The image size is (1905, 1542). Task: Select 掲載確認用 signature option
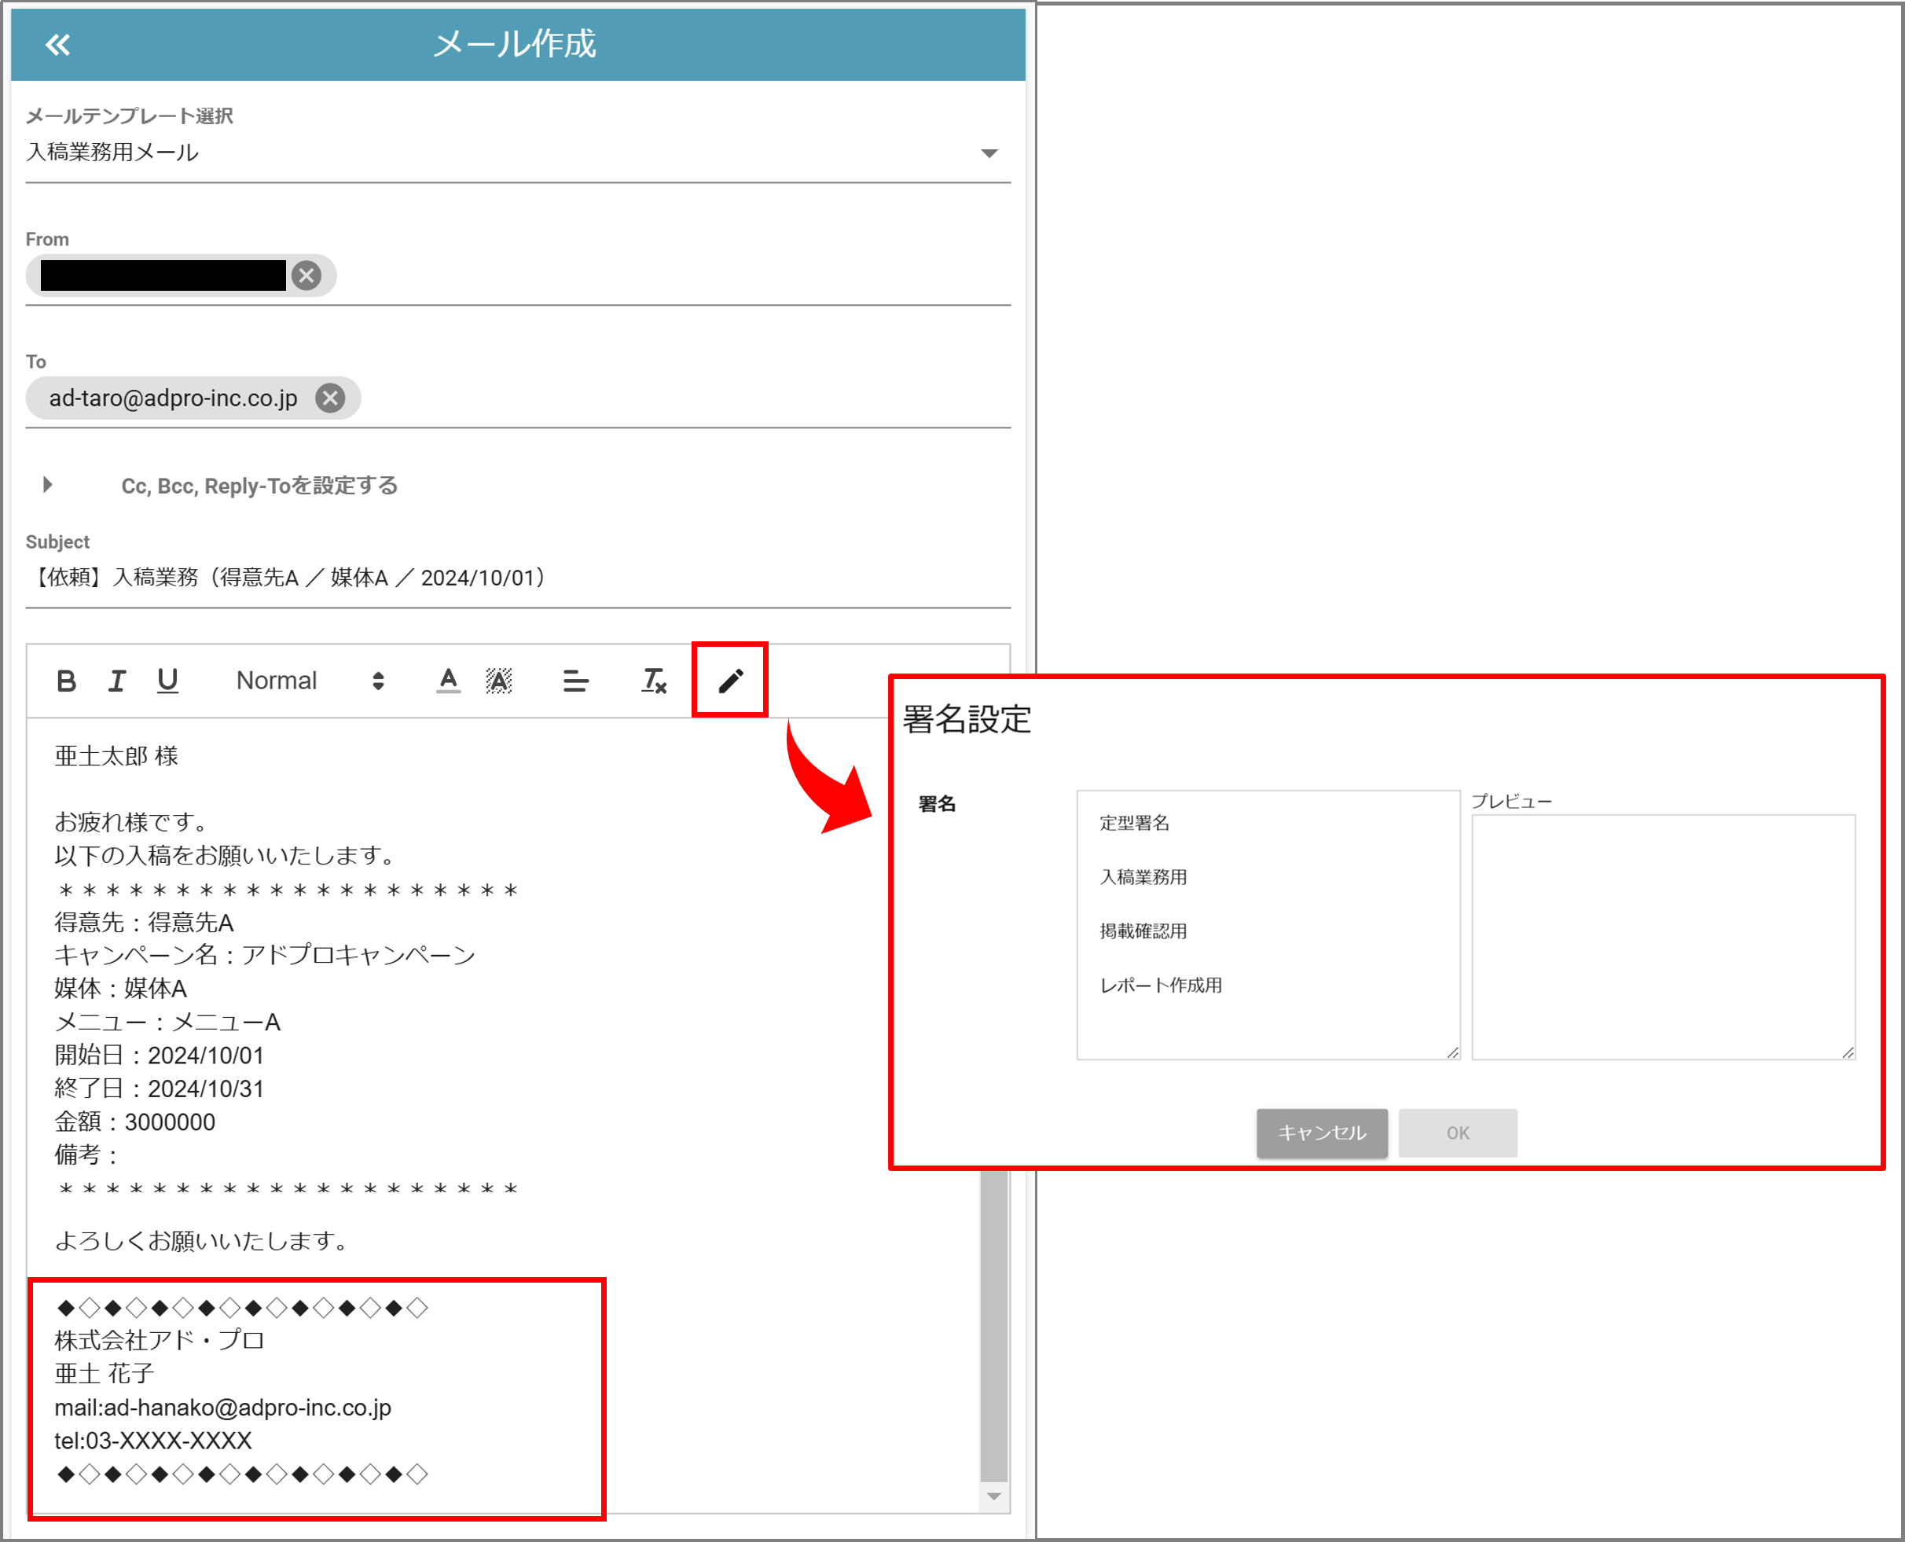pos(1143,932)
